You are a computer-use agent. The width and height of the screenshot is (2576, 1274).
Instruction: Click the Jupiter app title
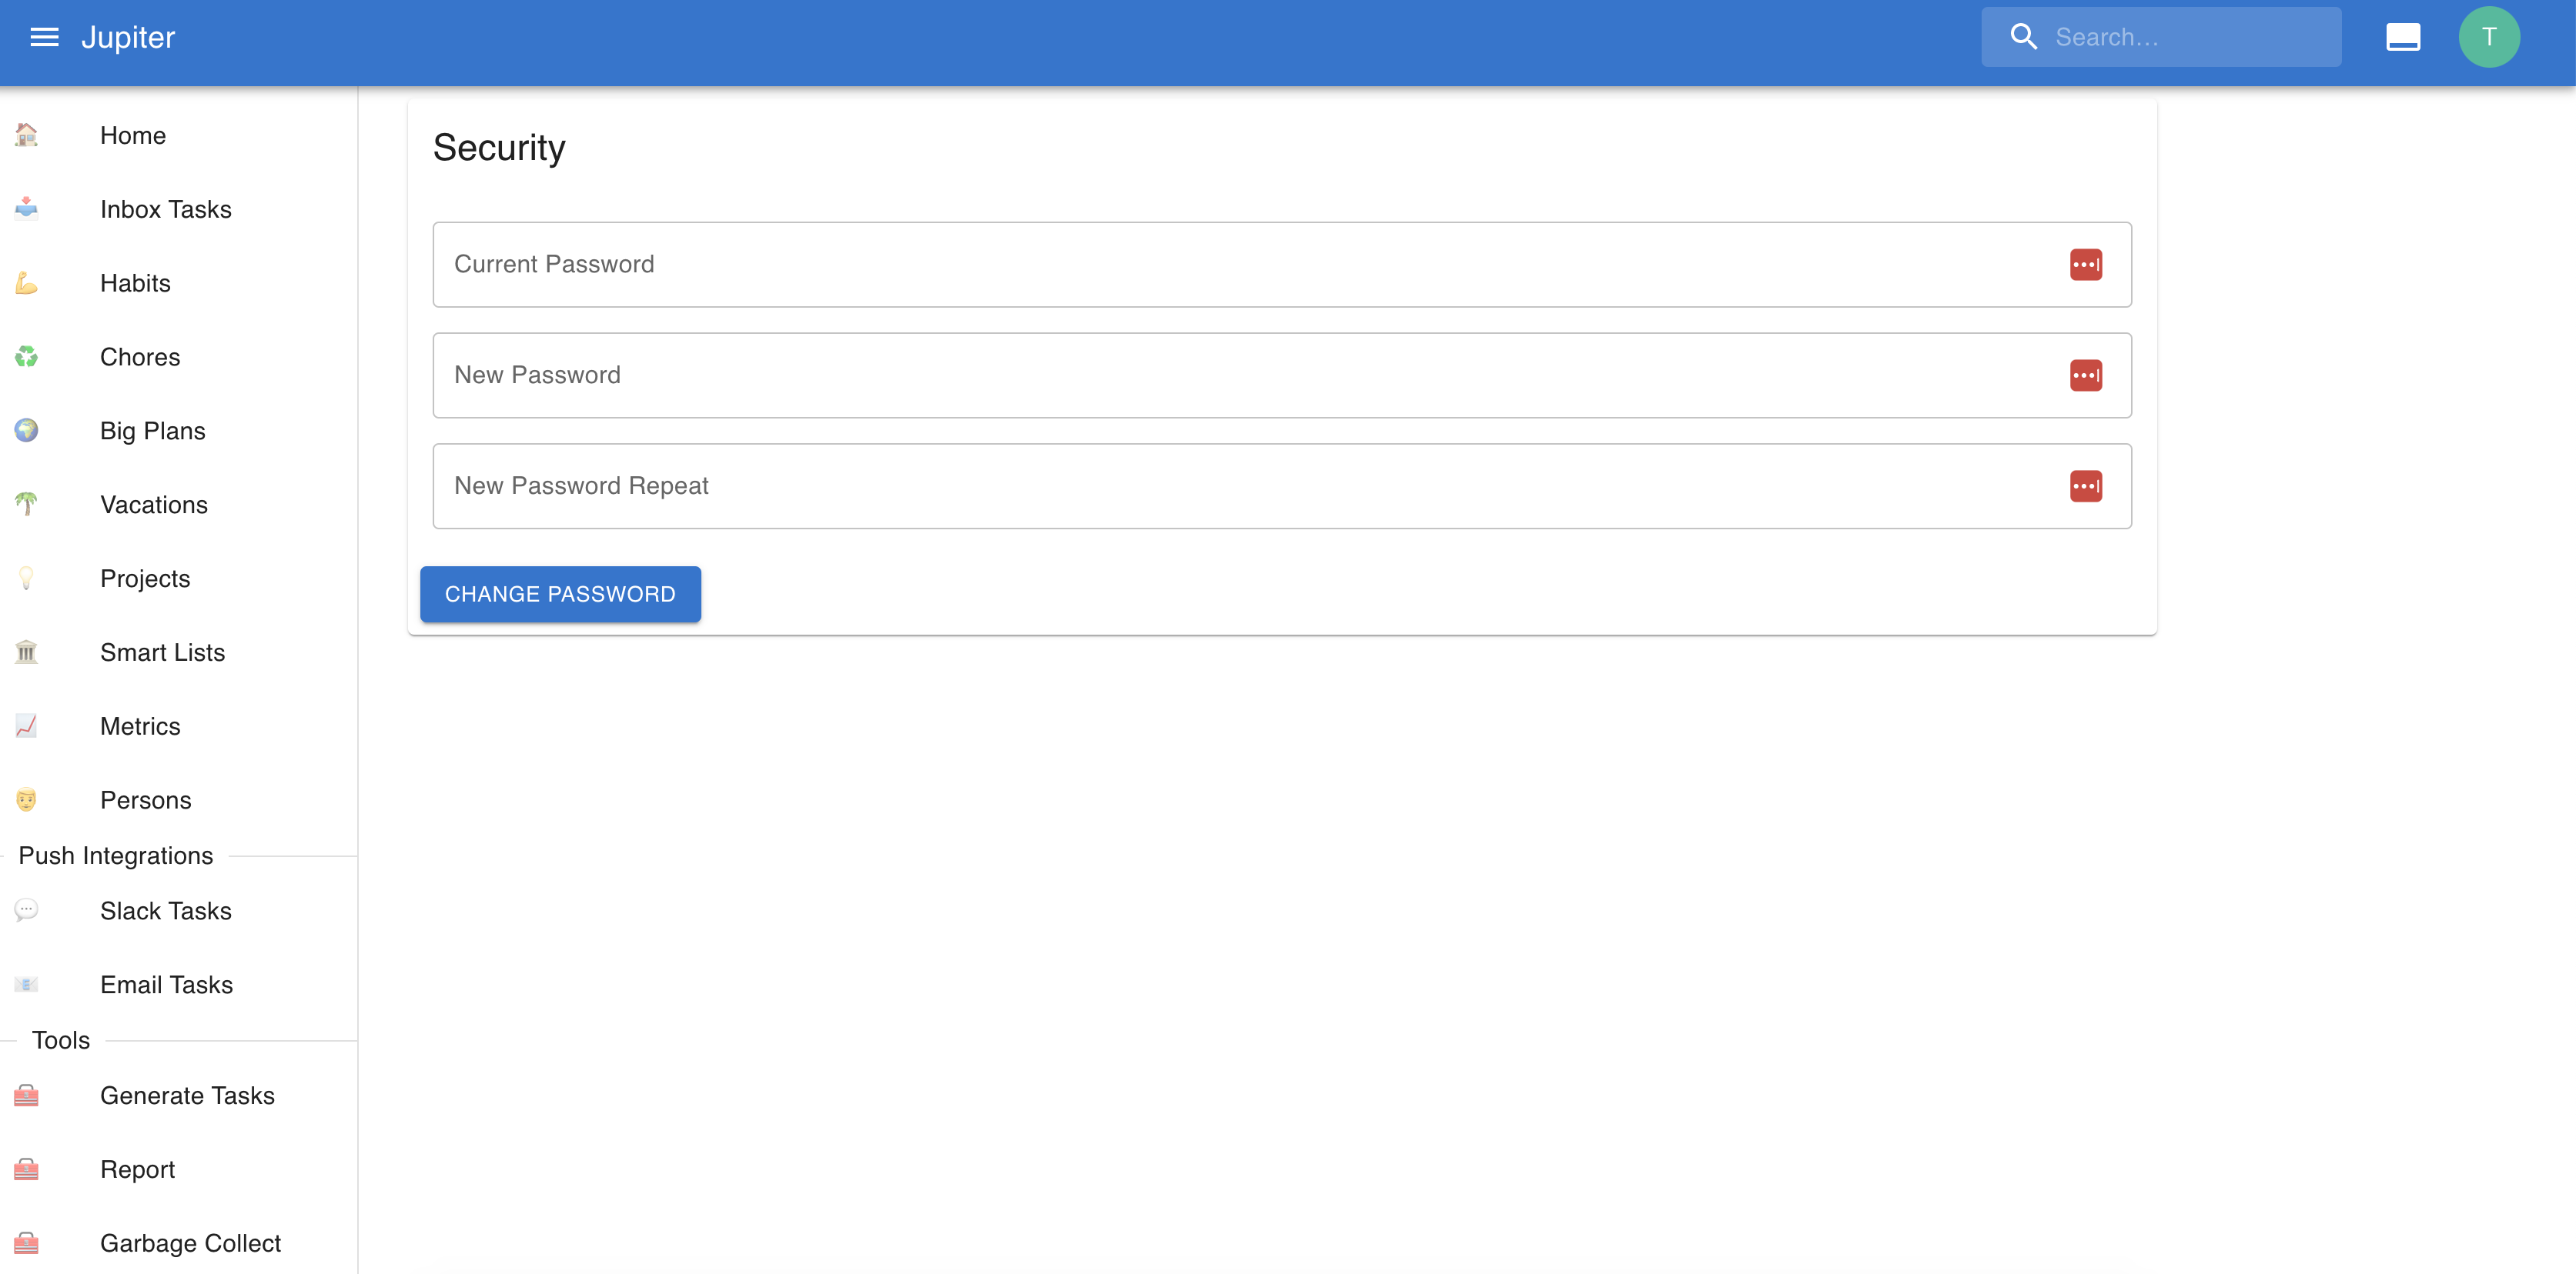(x=128, y=37)
